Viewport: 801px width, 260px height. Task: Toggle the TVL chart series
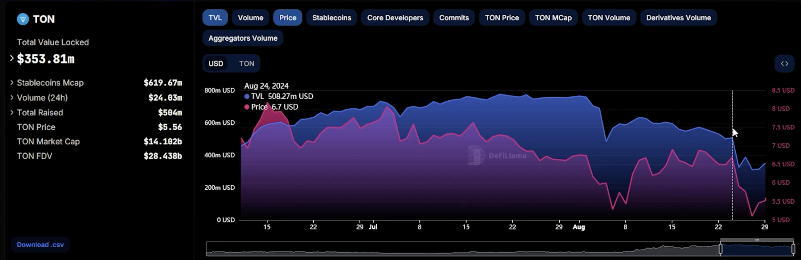coord(215,18)
